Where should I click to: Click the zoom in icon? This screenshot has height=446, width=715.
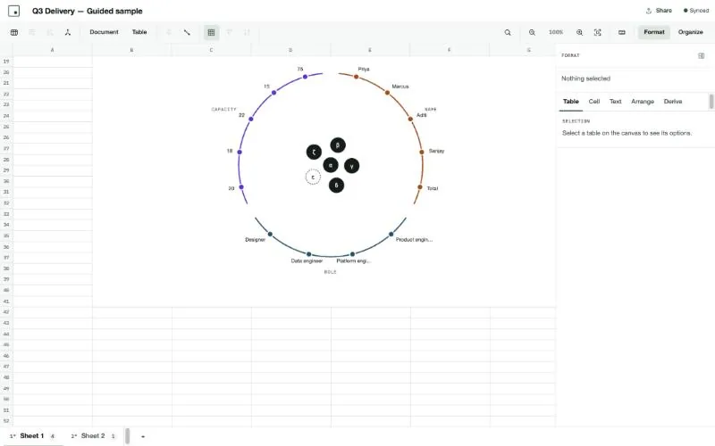pos(579,32)
